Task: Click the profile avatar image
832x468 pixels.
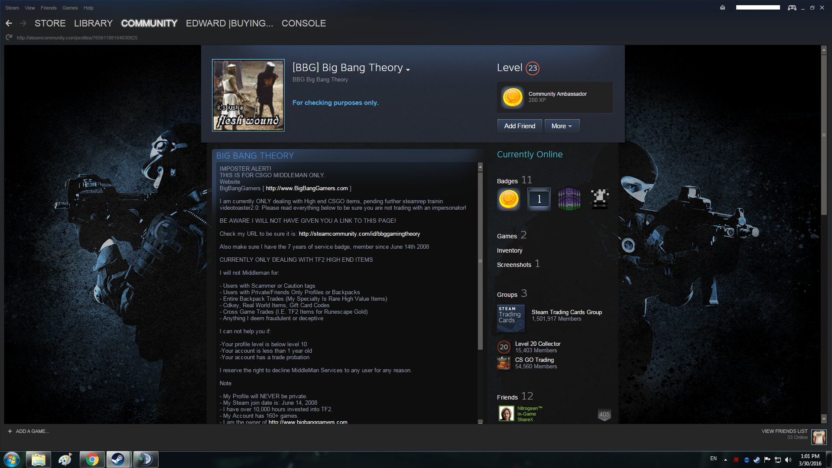Action: [248, 95]
